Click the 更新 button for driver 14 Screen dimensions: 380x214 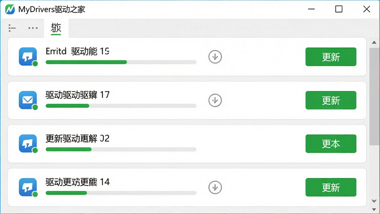coord(331,187)
